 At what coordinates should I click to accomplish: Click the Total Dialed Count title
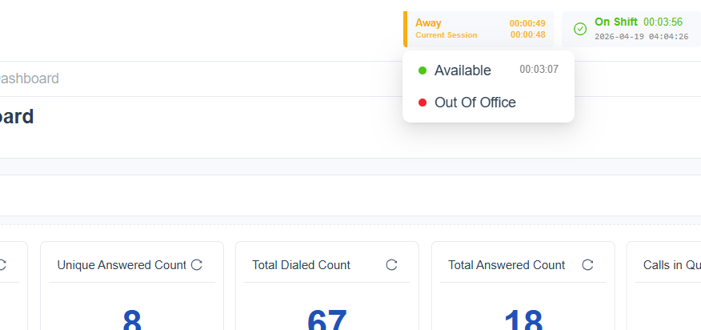tap(302, 265)
